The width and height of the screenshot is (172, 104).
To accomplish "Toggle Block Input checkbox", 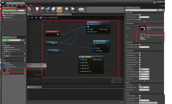I will 140,85.
